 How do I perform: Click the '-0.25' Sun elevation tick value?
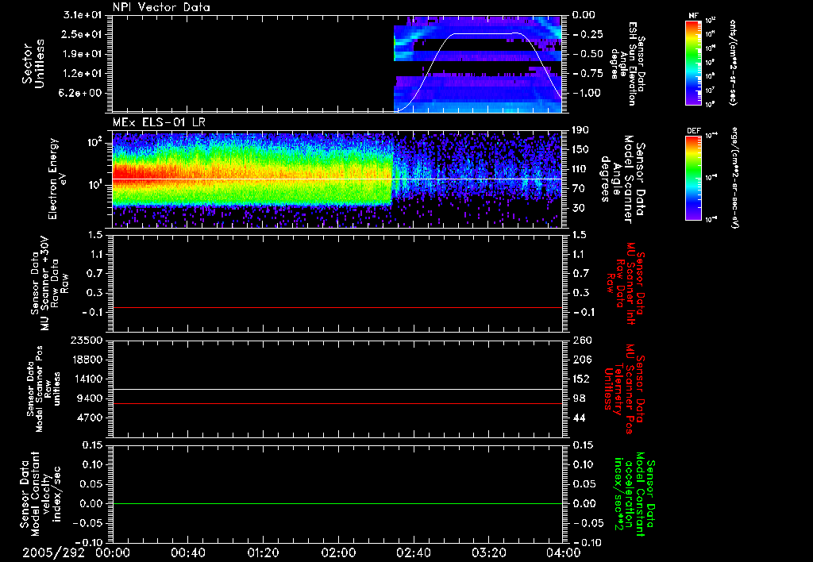tap(587, 34)
